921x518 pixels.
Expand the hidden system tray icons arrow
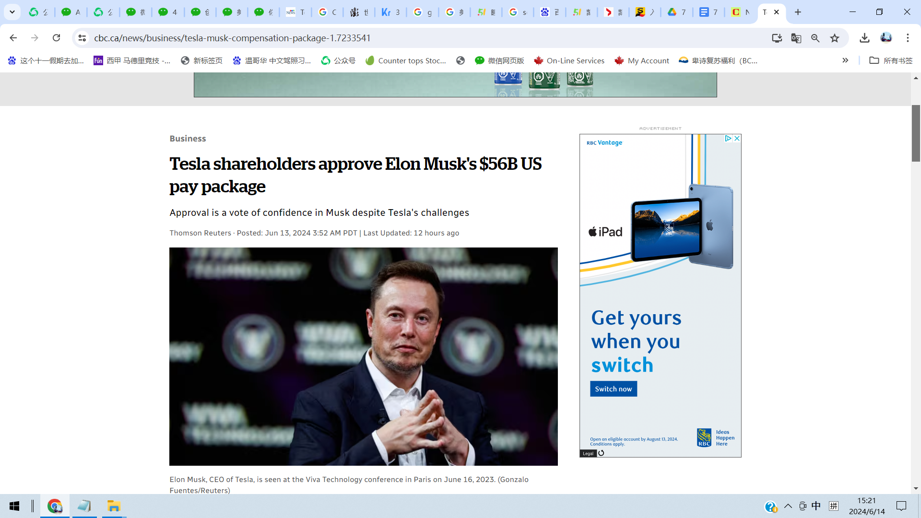[x=788, y=506]
